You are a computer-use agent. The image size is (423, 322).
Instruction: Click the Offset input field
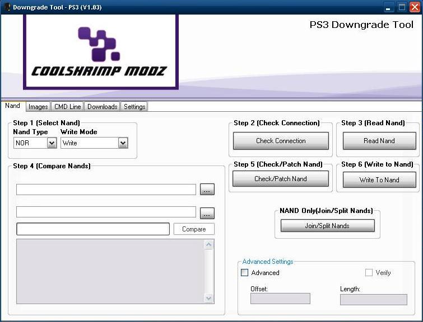point(280,299)
